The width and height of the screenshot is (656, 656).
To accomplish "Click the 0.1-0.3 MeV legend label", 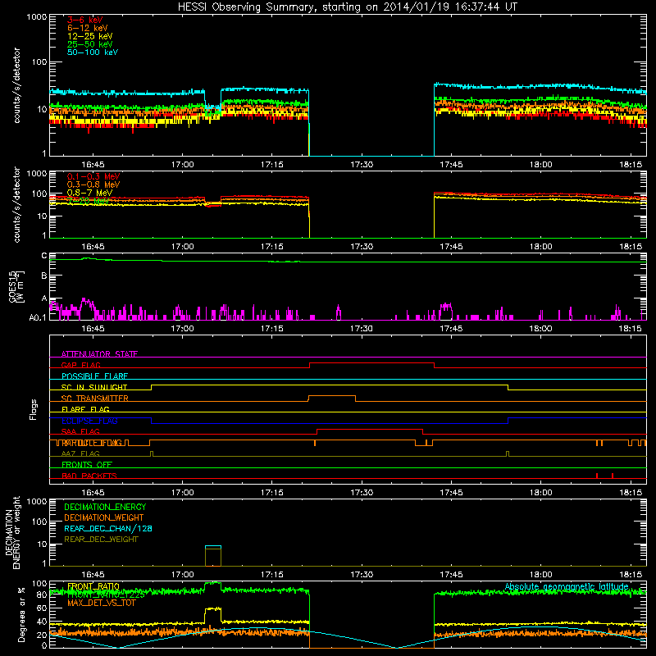I will click(93, 176).
